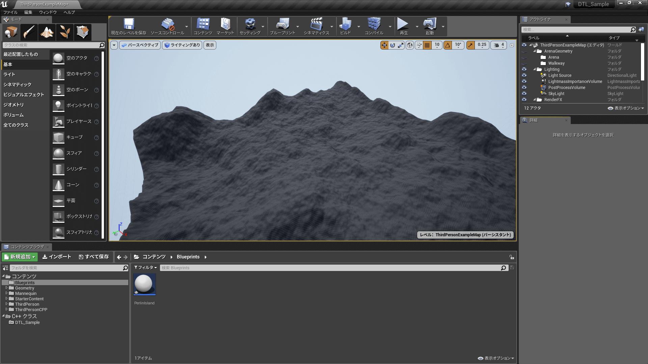Toggle grid snapping in viewport toolbar

pyautogui.click(x=427, y=45)
